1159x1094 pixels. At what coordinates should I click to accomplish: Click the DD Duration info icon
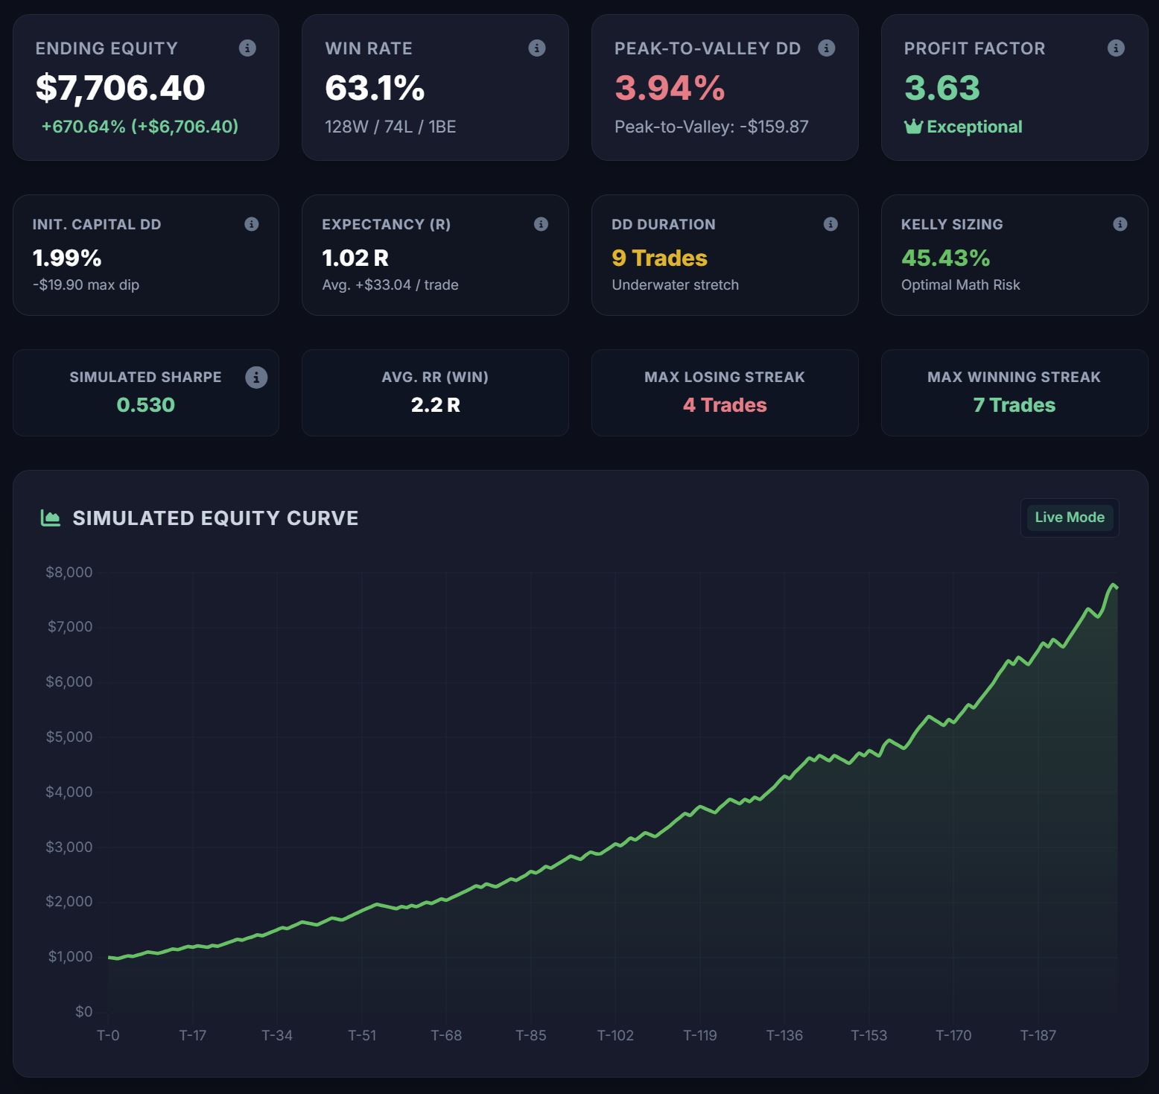[x=831, y=224]
